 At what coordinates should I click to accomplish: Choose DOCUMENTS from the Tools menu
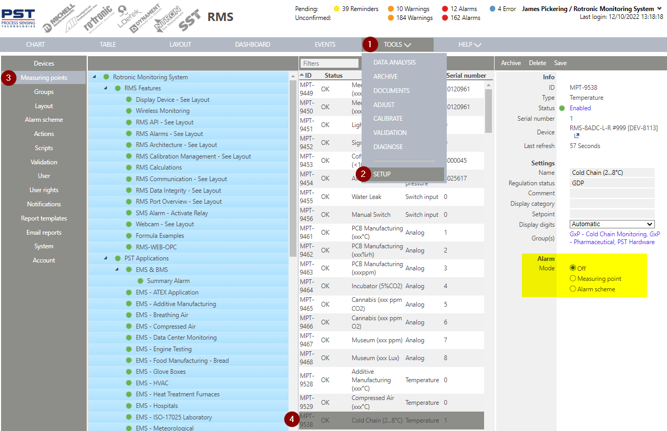[392, 91]
